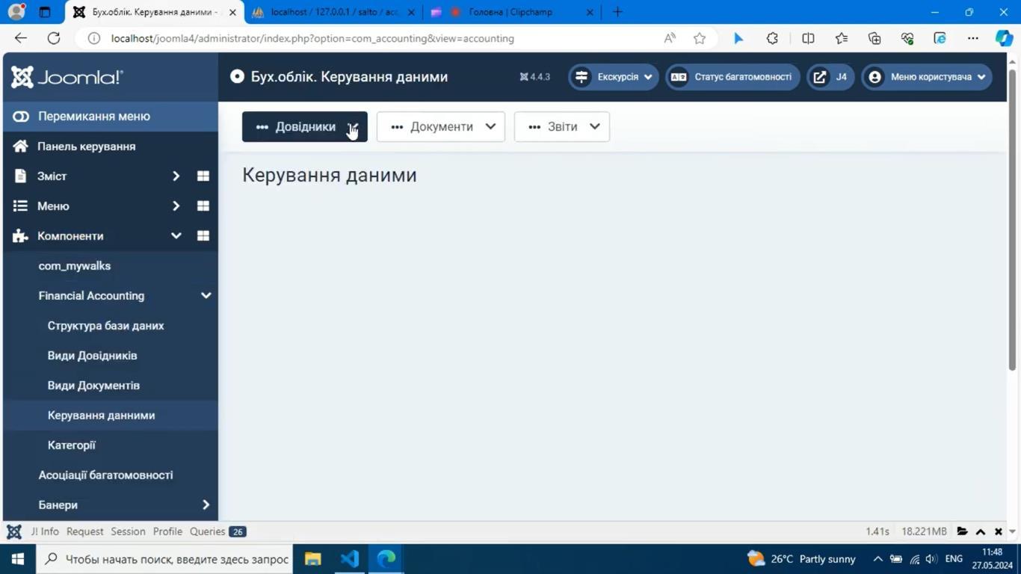Open Favorites list icon

pos(842,38)
